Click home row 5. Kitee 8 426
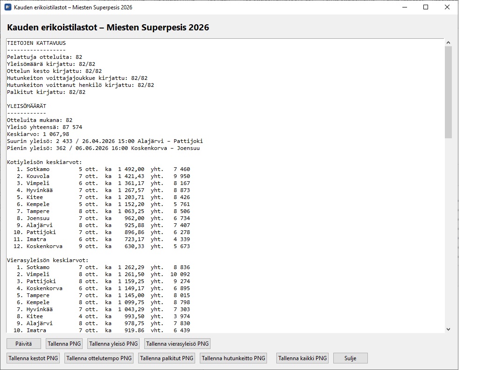 pyautogui.click(x=103, y=197)
